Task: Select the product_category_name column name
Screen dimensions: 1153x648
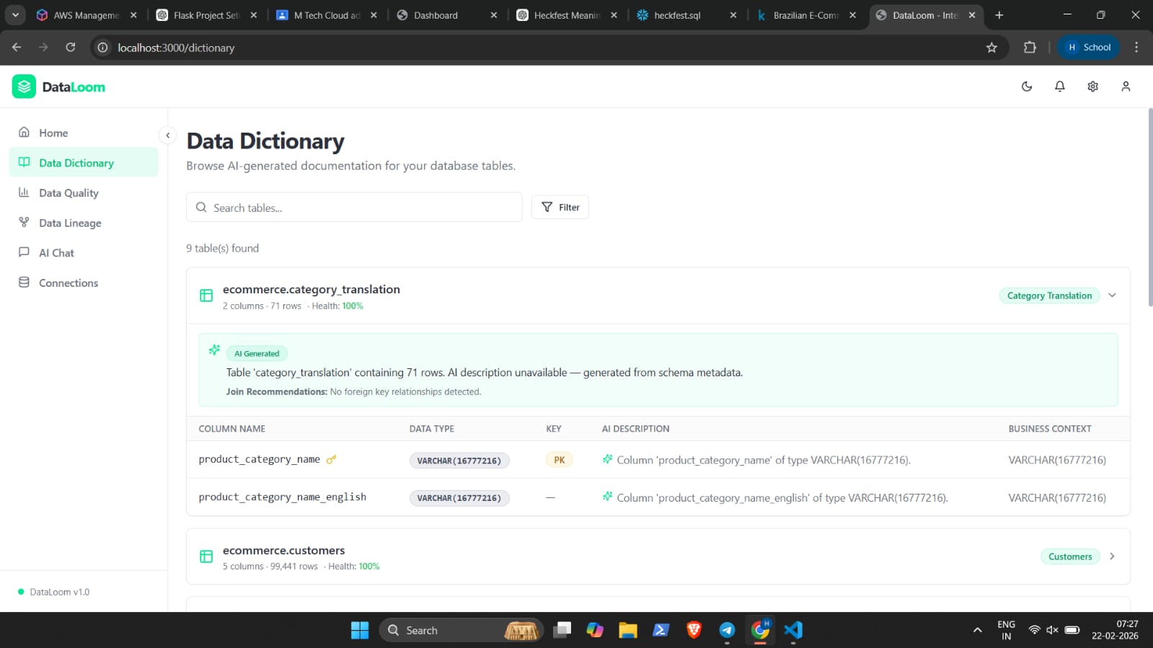Action: (x=260, y=459)
